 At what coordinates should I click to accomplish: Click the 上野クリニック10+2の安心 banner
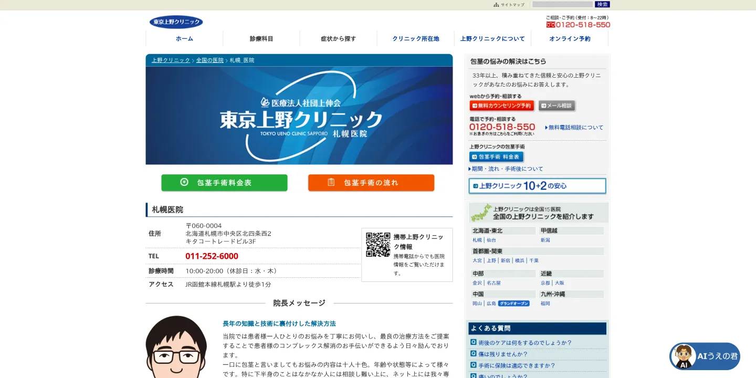pyautogui.click(x=537, y=186)
